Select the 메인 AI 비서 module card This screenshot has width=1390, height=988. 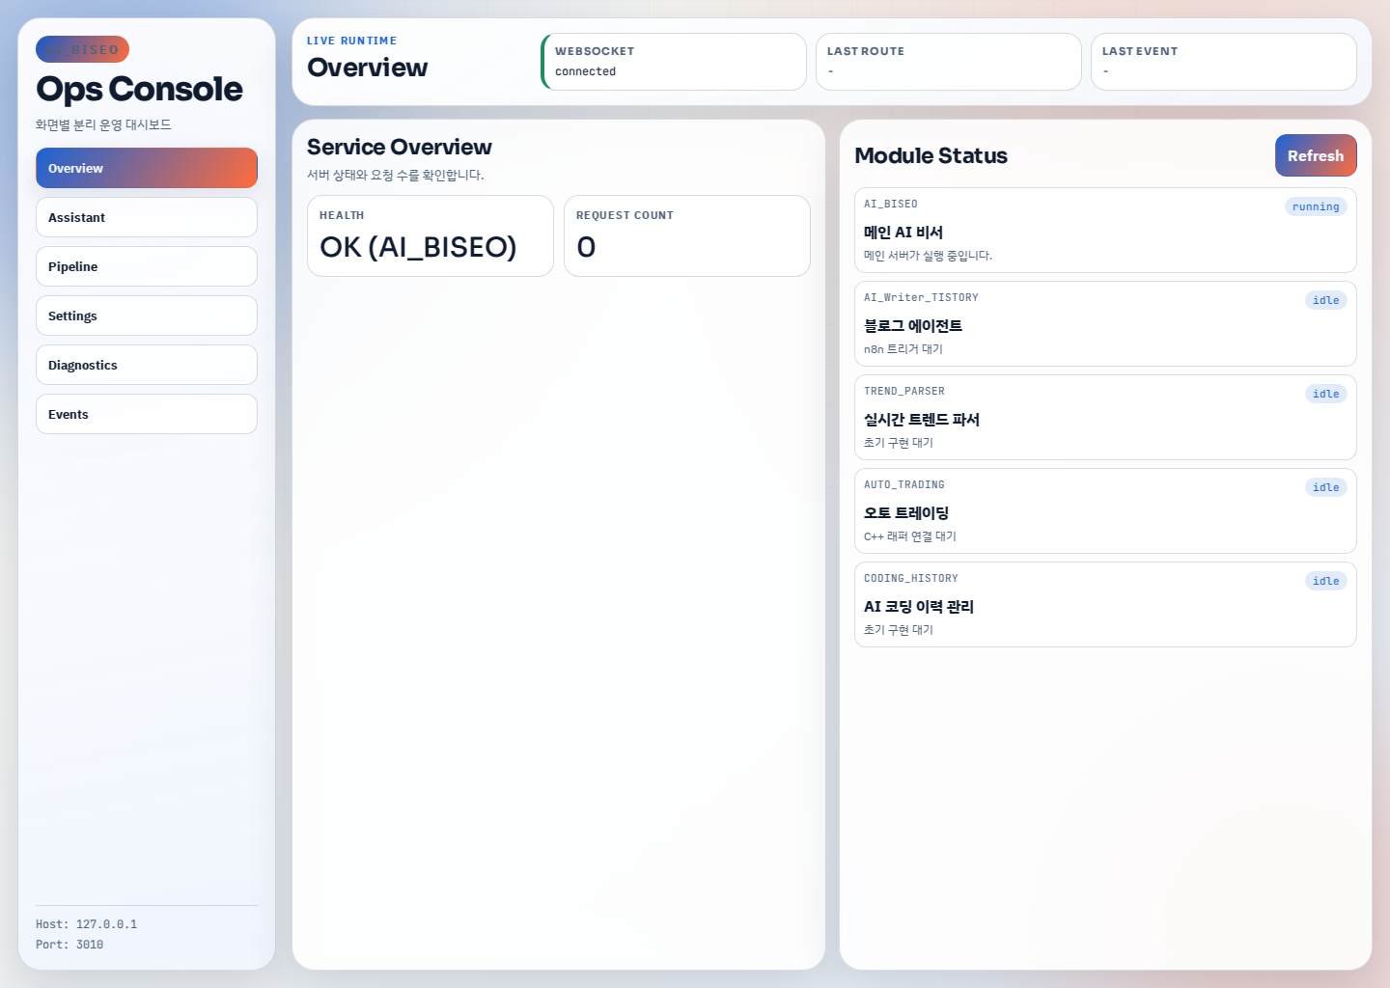coord(1105,230)
